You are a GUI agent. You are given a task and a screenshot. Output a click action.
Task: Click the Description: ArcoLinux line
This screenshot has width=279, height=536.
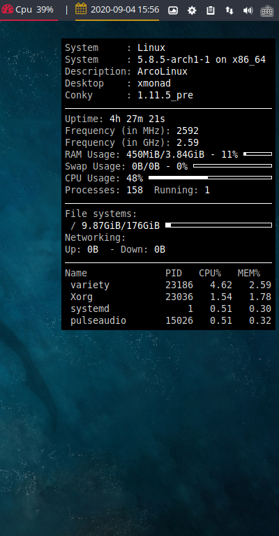(126, 71)
